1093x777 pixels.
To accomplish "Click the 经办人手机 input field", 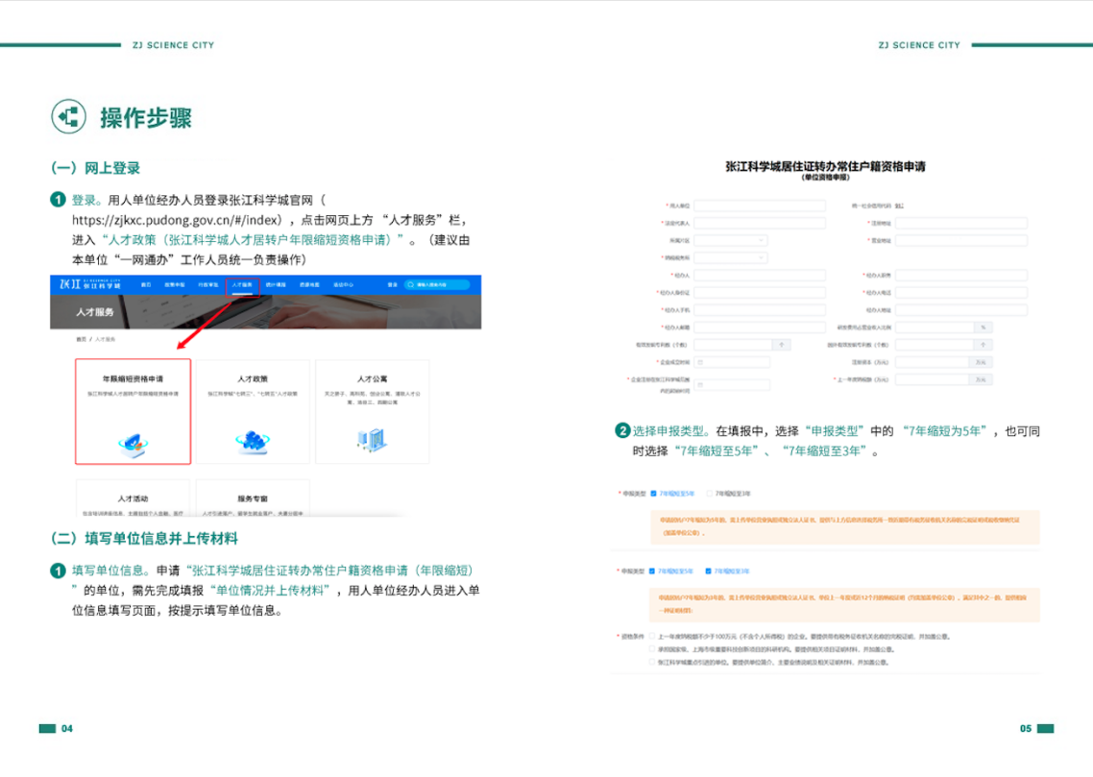I will click(760, 310).
